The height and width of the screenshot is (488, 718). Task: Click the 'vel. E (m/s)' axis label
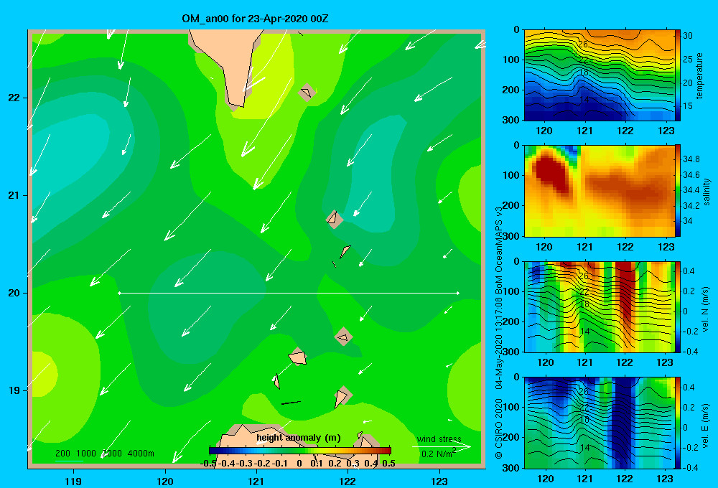[x=706, y=426]
